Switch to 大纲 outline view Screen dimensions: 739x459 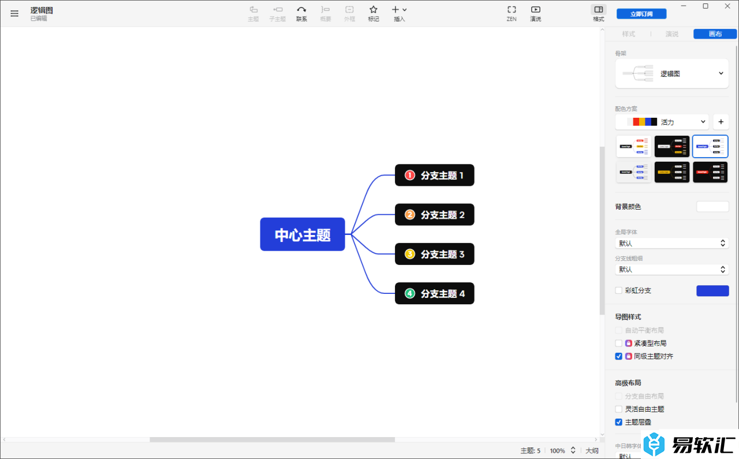tap(592, 450)
